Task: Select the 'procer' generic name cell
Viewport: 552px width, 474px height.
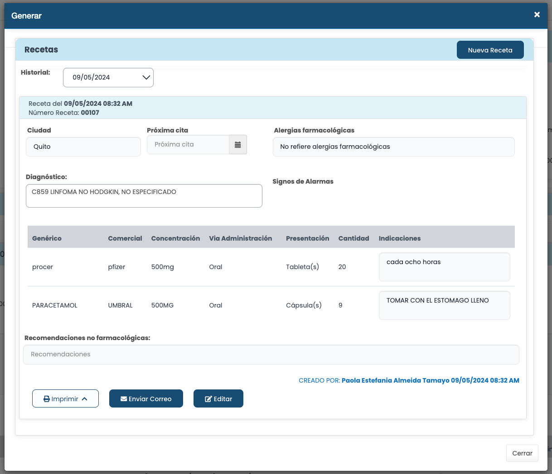Action: 43,267
